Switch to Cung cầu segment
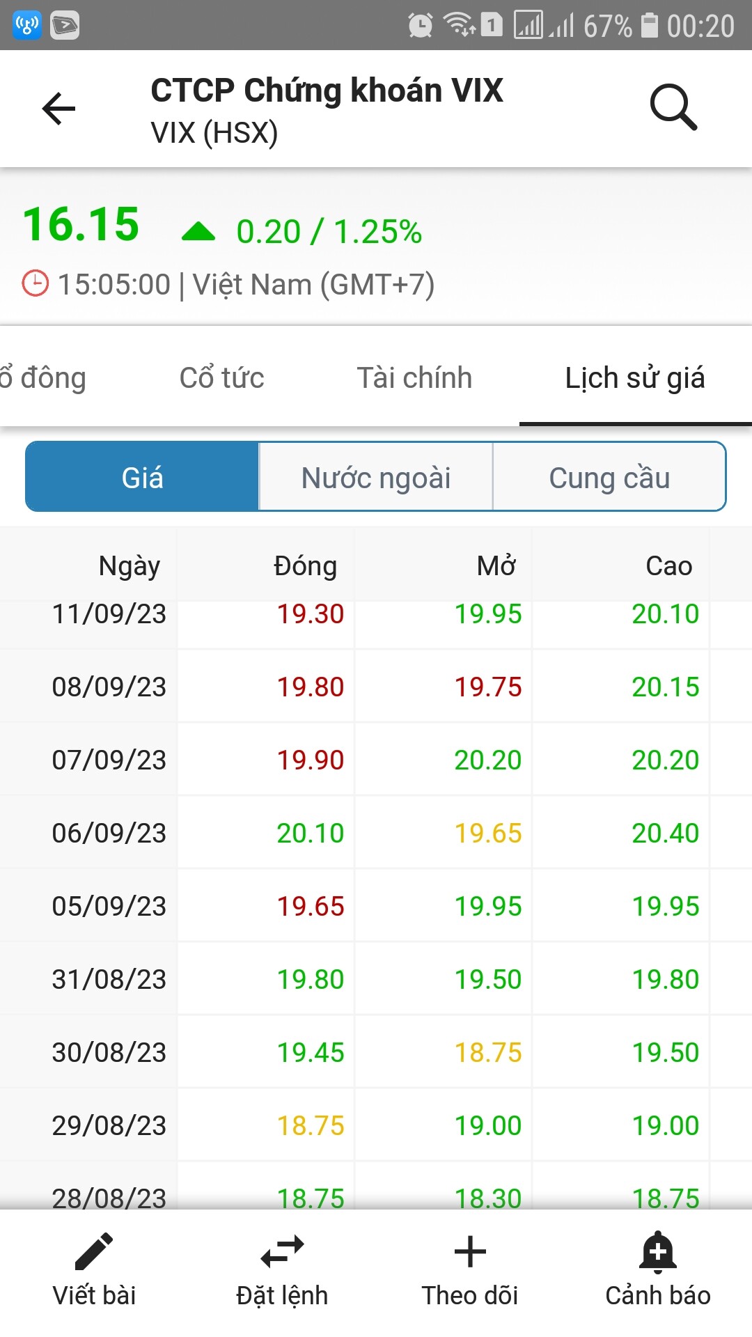 609,478
